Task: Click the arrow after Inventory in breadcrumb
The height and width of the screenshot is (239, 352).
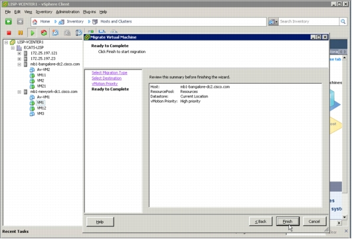Action: (89, 21)
